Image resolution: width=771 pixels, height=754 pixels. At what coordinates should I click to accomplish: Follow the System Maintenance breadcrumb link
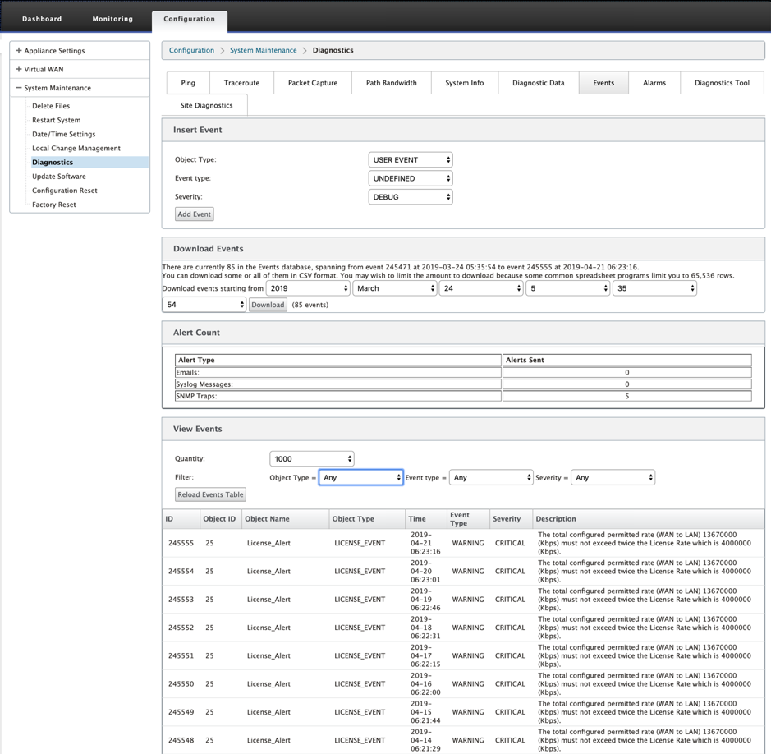click(x=263, y=50)
